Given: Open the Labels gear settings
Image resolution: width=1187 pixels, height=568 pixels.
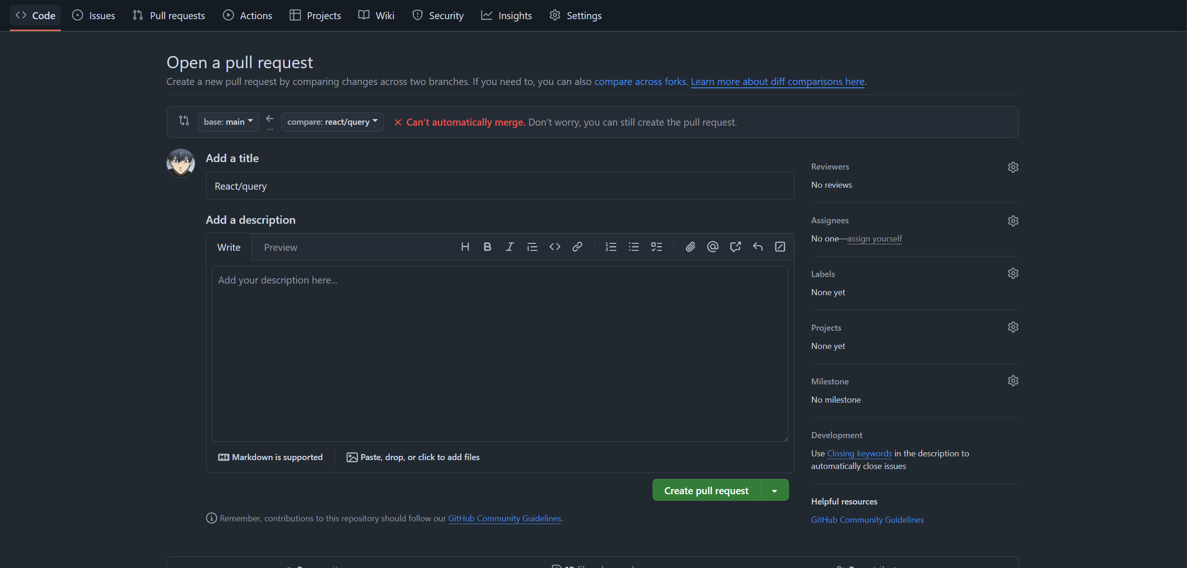Looking at the screenshot, I should click(1013, 273).
